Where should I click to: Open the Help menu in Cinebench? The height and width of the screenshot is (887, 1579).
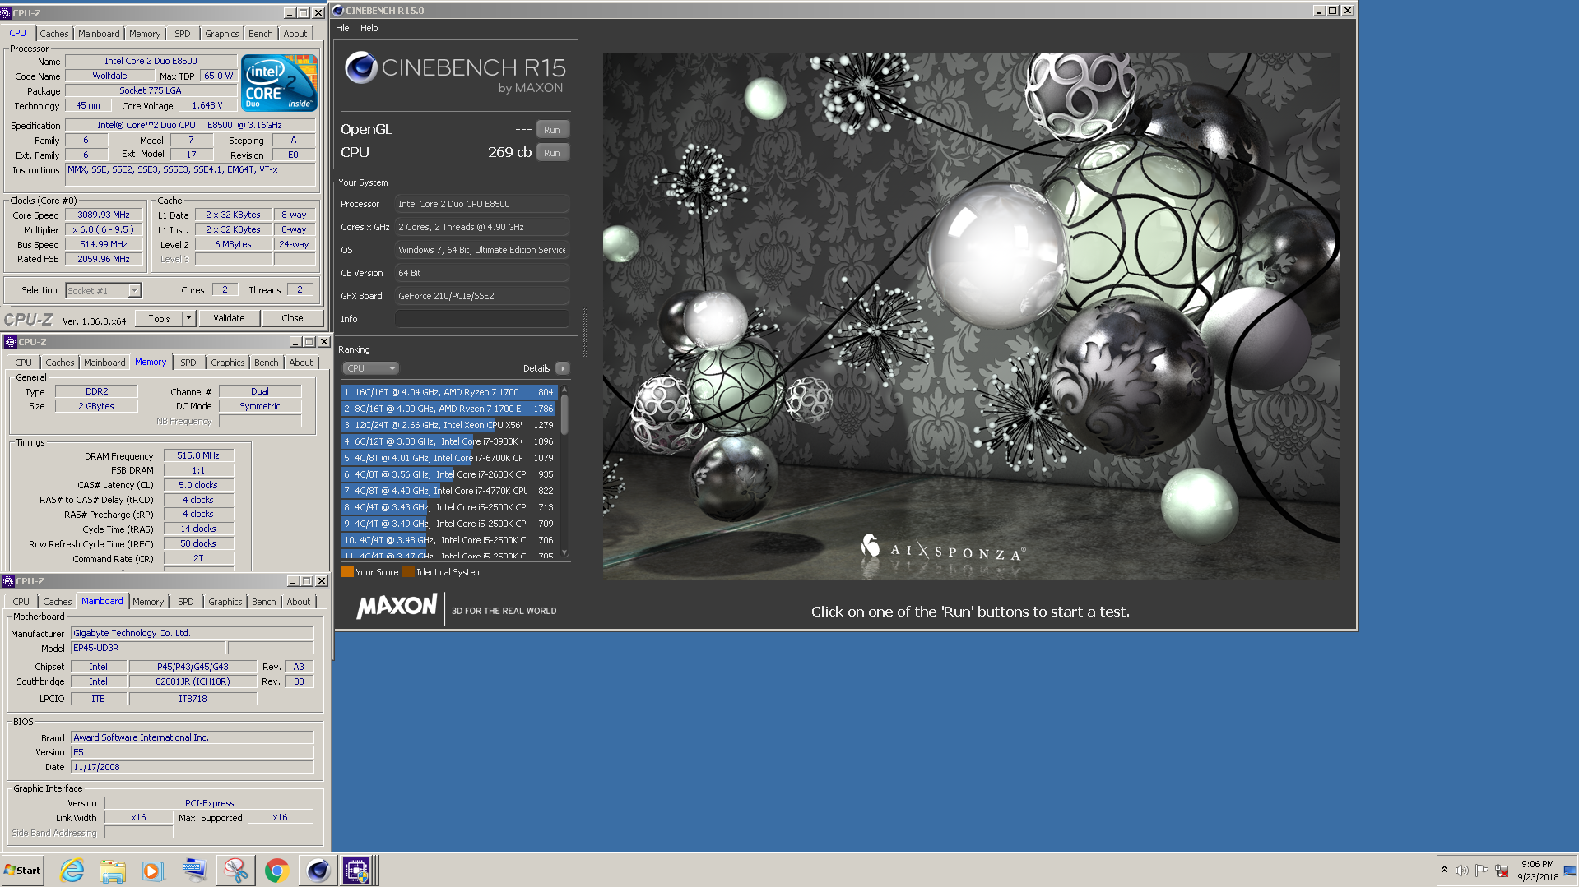(369, 28)
